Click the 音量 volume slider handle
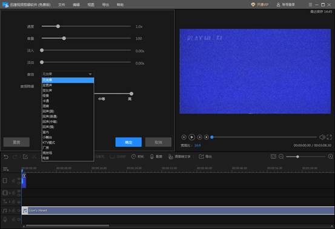 64,38
